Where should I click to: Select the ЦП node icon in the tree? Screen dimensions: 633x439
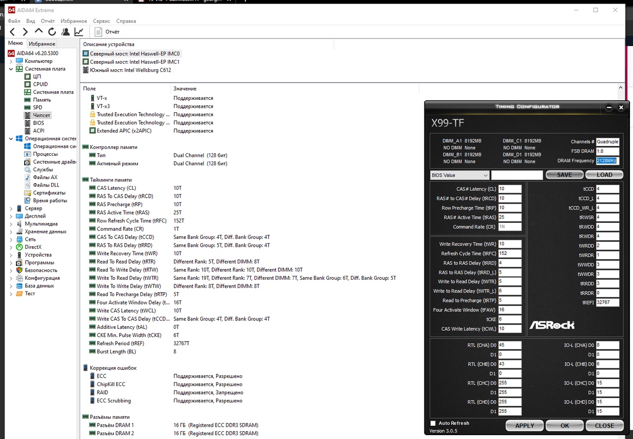[28, 77]
